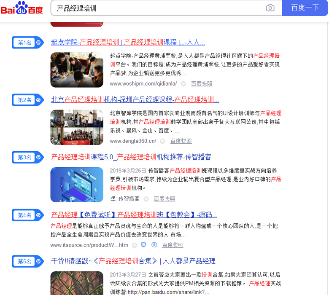The width and height of the screenshot is (329, 295).
Task: Expand dropdown arrow next to itsource URL
Action: pyautogui.click(x=135, y=245)
